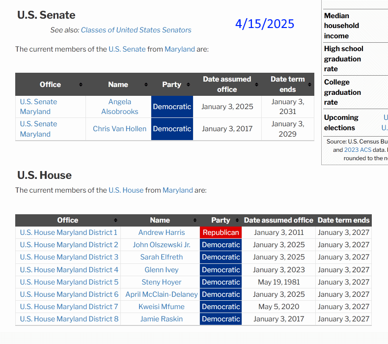Open Maryland link in Senate intro sentence
The image size is (388, 344).
click(x=180, y=49)
